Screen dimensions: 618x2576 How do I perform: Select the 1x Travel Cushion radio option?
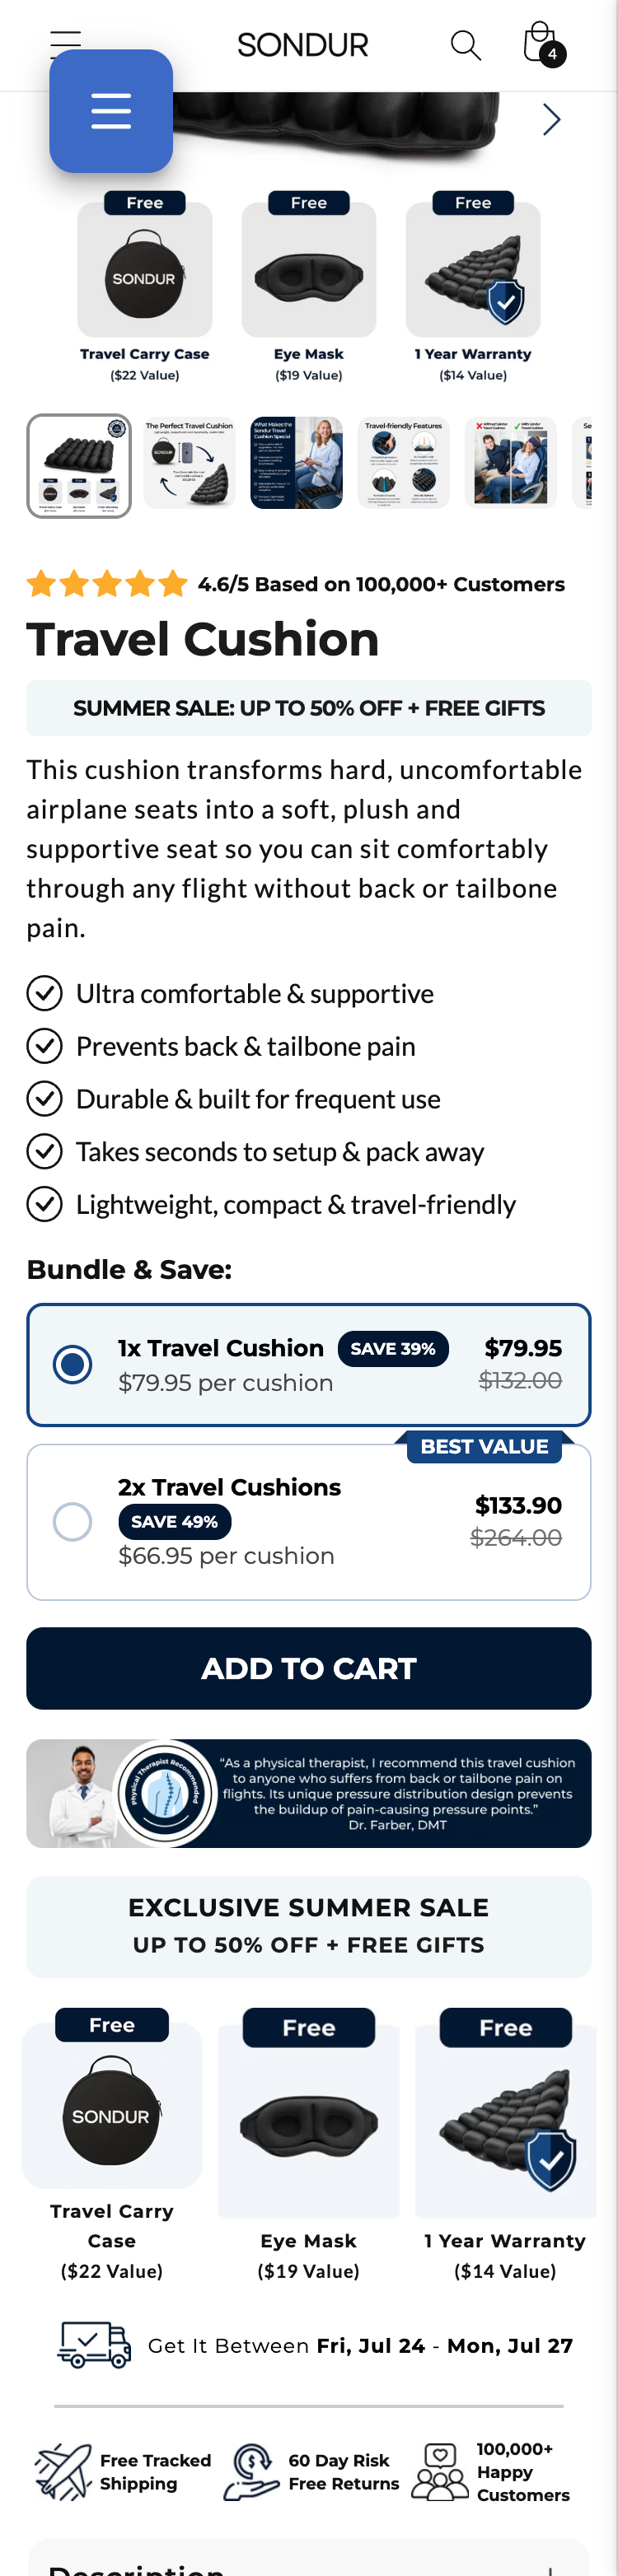(72, 1364)
